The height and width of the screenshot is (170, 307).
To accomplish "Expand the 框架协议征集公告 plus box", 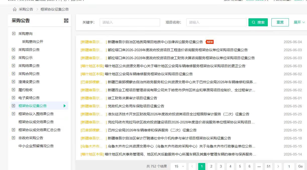I will point(14,106).
